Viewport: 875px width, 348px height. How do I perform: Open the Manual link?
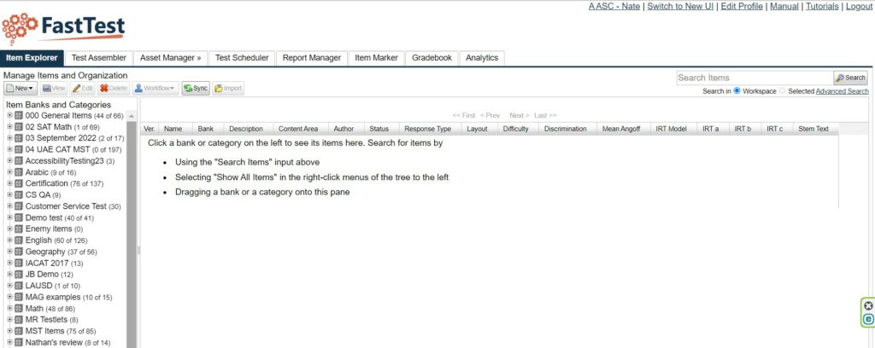[784, 7]
